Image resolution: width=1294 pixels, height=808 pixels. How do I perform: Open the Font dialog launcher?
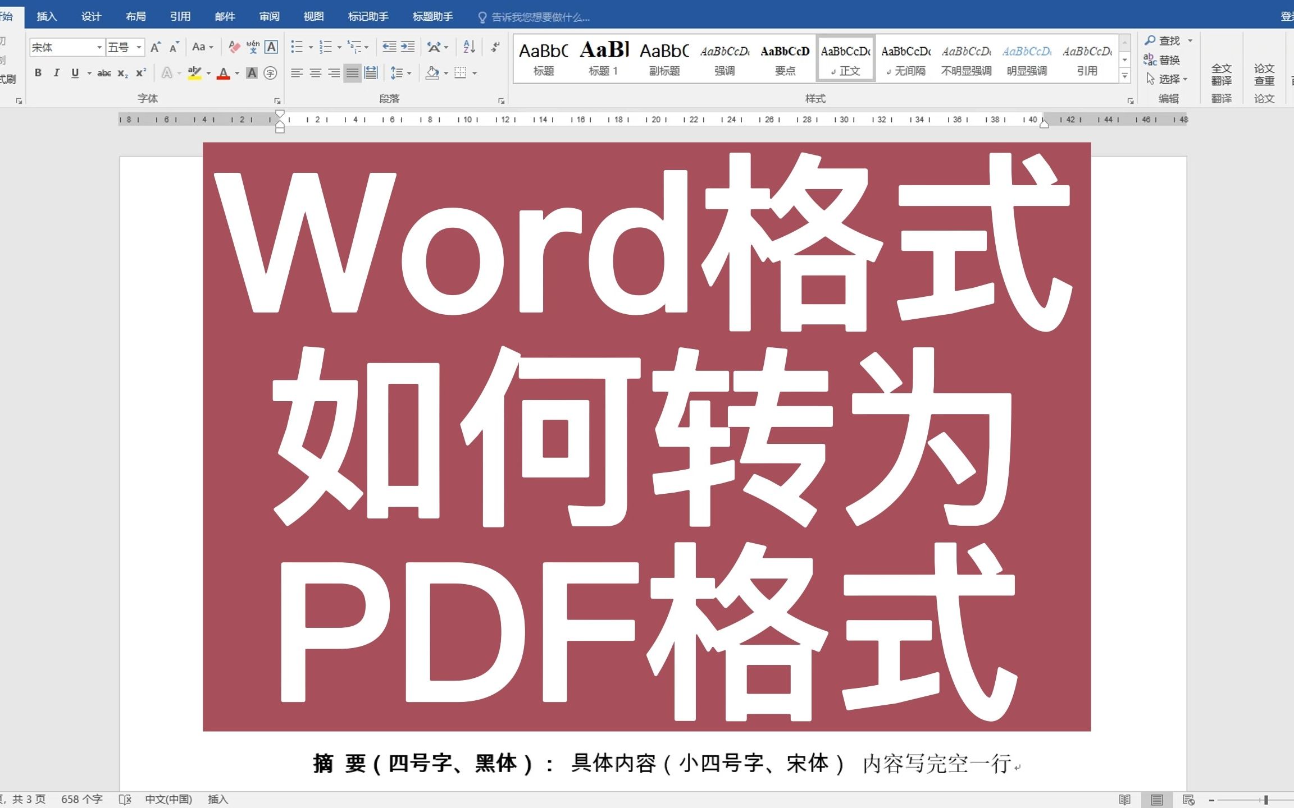tap(277, 100)
